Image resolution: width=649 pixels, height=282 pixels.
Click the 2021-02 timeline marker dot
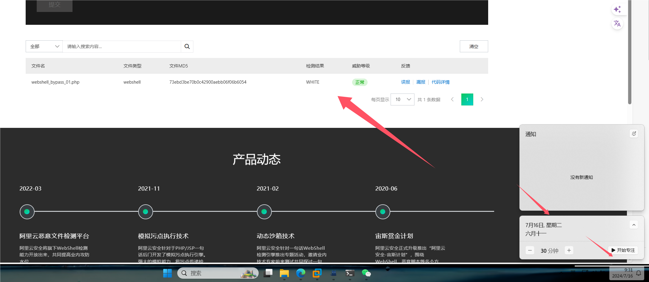point(264,212)
